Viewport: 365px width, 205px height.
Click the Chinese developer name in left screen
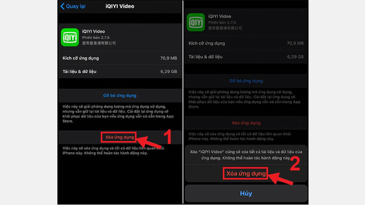pos(99,43)
